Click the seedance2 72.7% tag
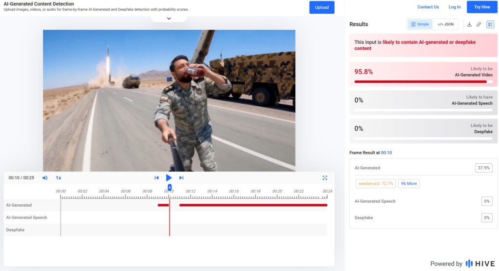Image resolution: width=499 pixels, height=271 pixels. pos(375,184)
